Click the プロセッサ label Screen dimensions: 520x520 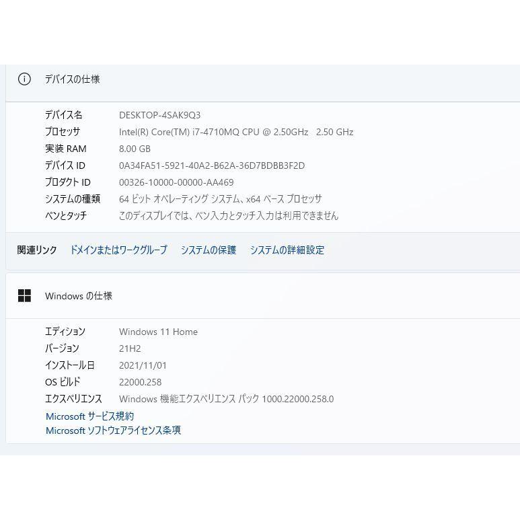pos(63,132)
